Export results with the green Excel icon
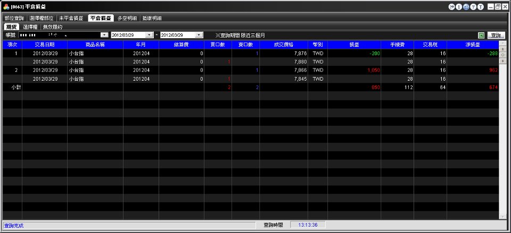 coord(481,36)
